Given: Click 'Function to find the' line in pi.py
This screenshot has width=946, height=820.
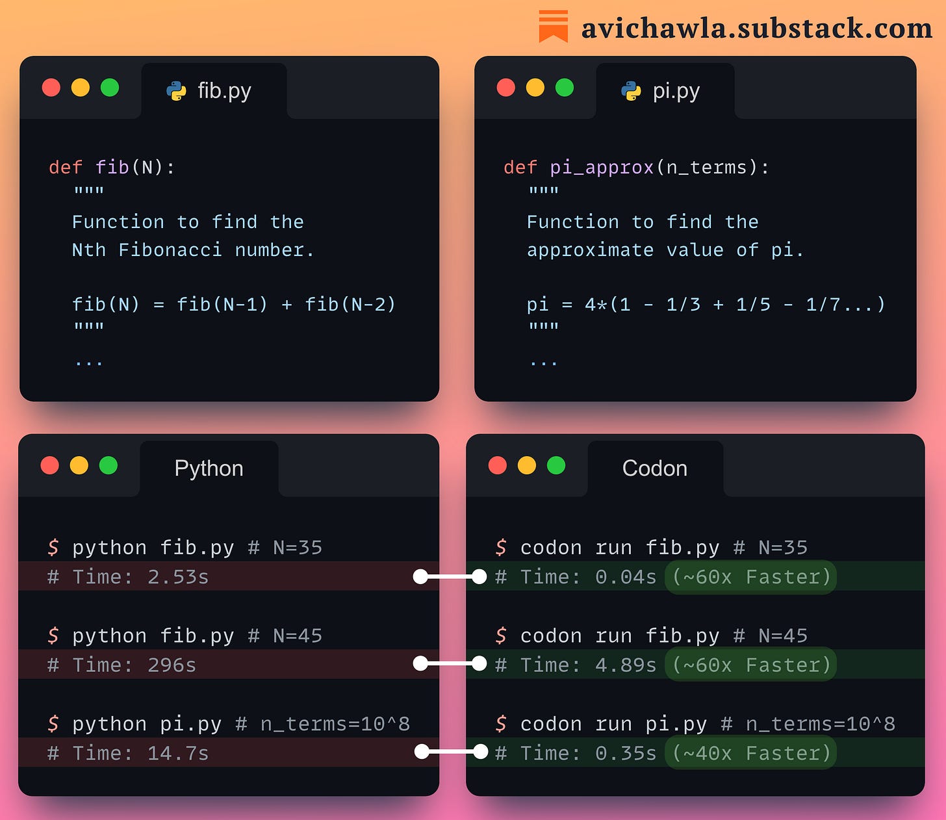Looking at the screenshot, I should (643, 222).
